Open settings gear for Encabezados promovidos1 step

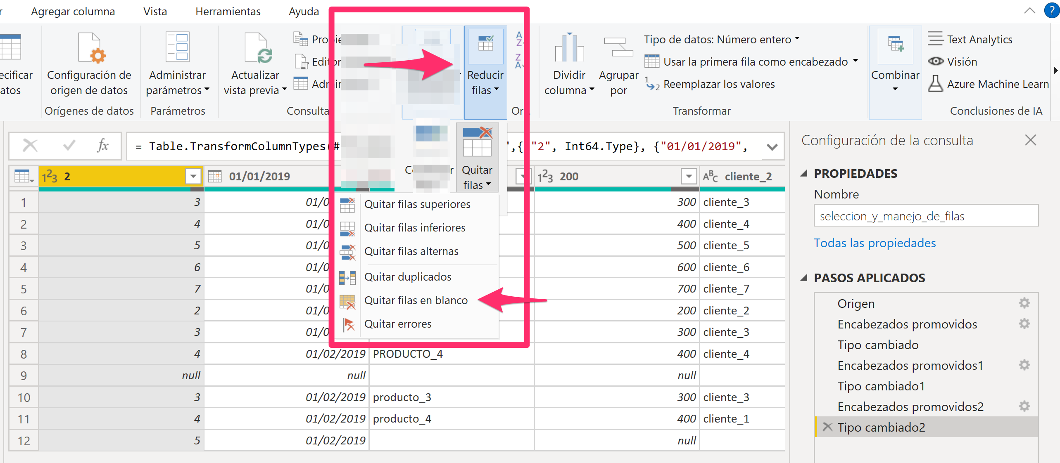pos(1024,365)
